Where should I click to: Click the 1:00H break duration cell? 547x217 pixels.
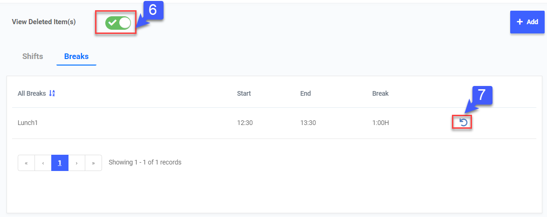coord(381,123)
